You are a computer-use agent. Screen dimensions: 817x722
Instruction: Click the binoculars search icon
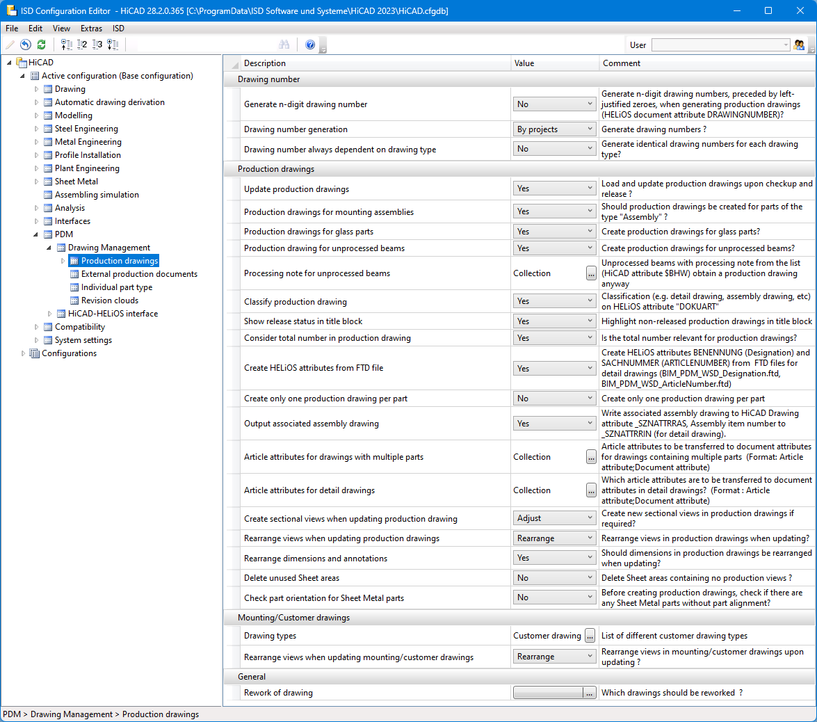(x=284, y=45)
